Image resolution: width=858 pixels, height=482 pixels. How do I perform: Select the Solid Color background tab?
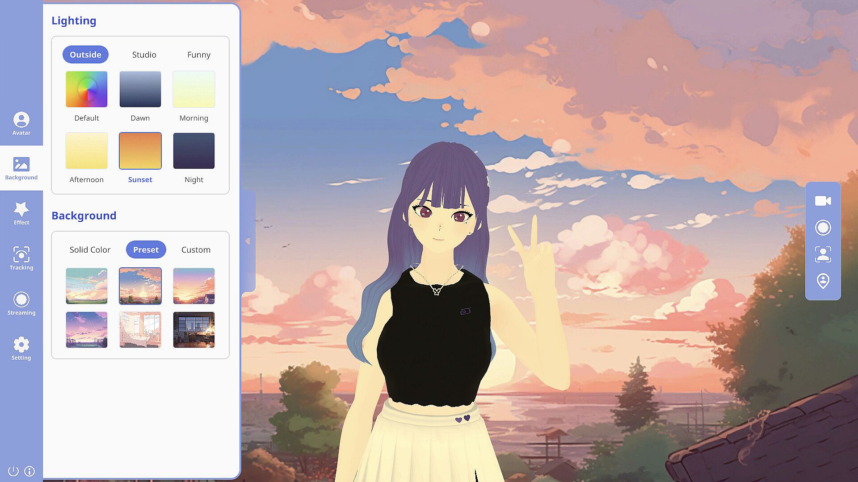(x=90, y=249)
